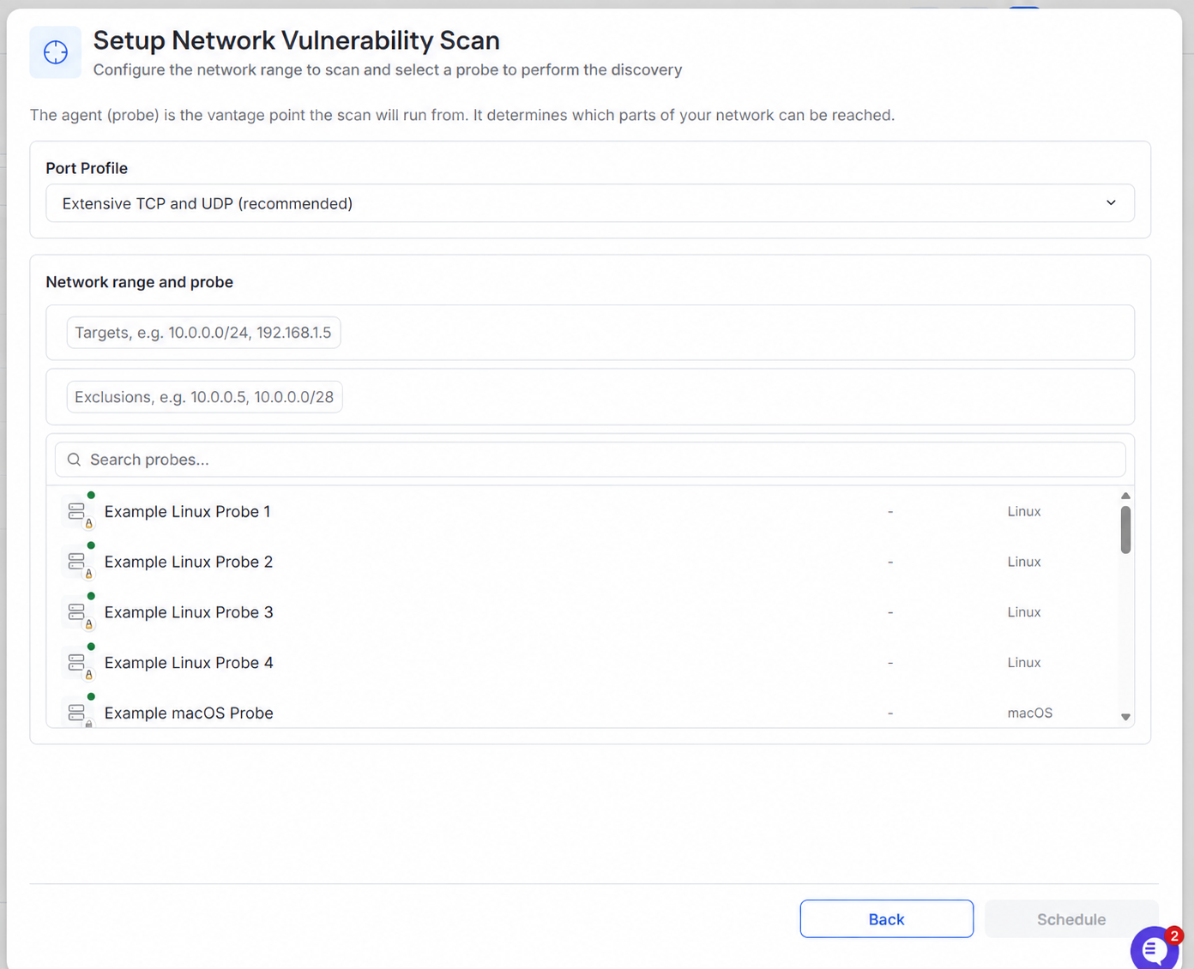
Task: Click the probe list scrollbar thumb
Action: pos(1125,529)
